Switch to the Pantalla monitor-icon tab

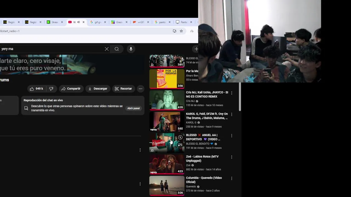[184, 22]
